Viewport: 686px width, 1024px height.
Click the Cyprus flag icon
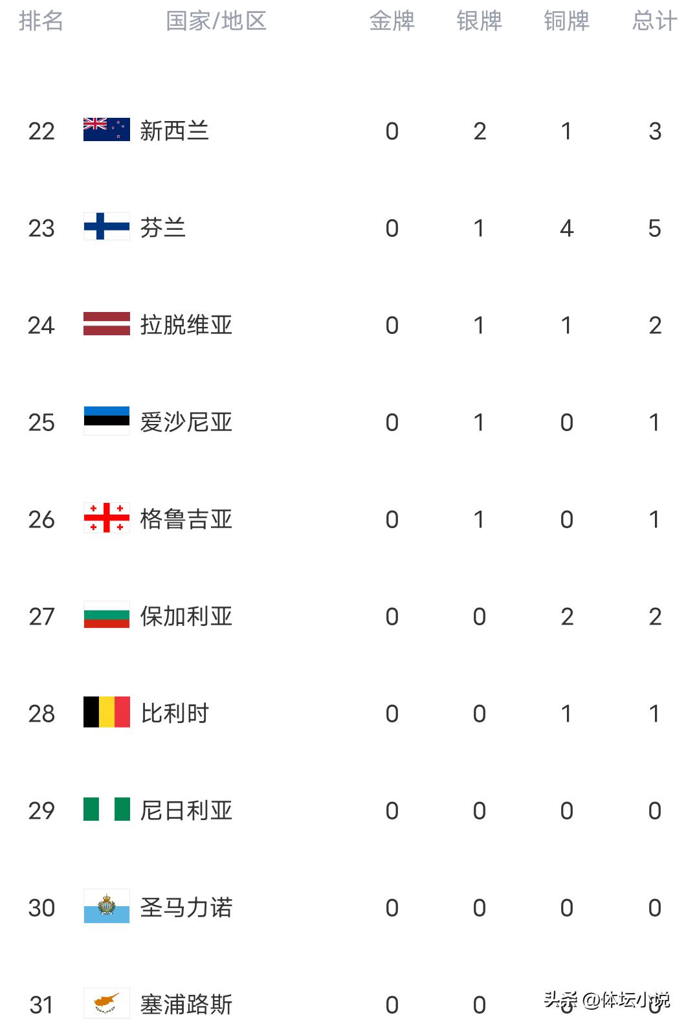click(107, 1003)
